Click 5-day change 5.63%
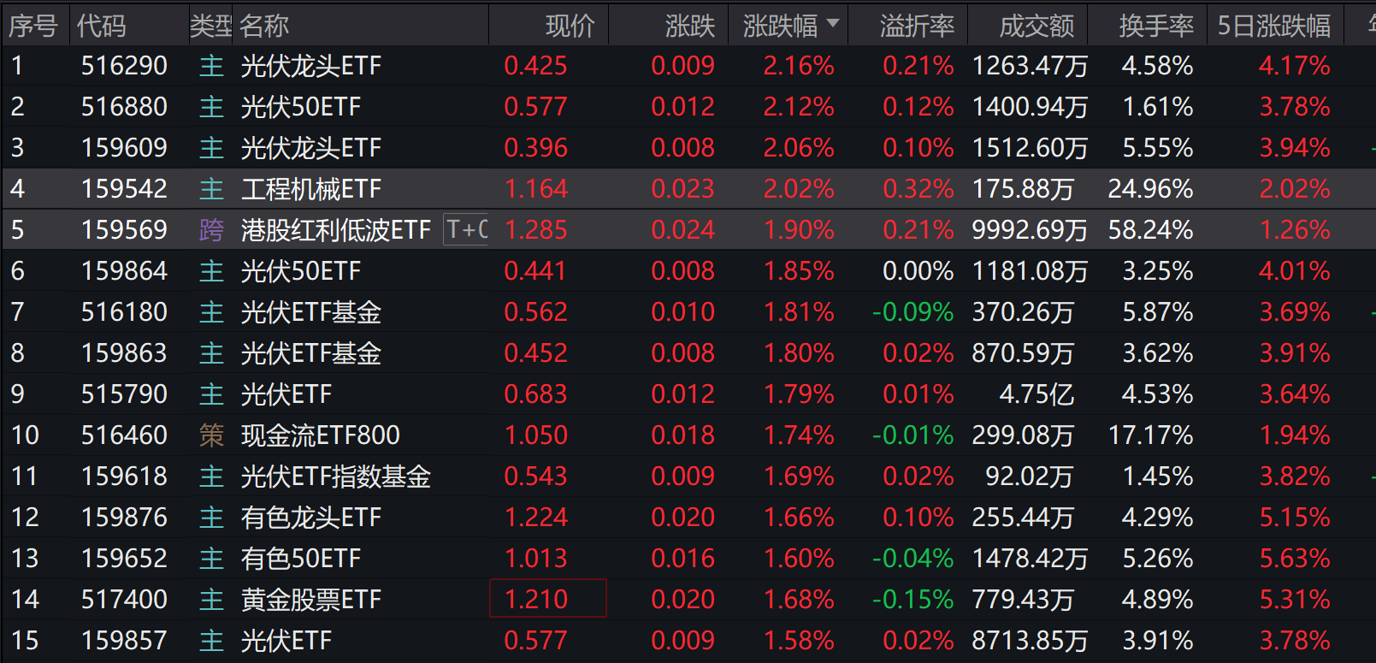This screenshot has height=663, width=1376. [1295, 559]
